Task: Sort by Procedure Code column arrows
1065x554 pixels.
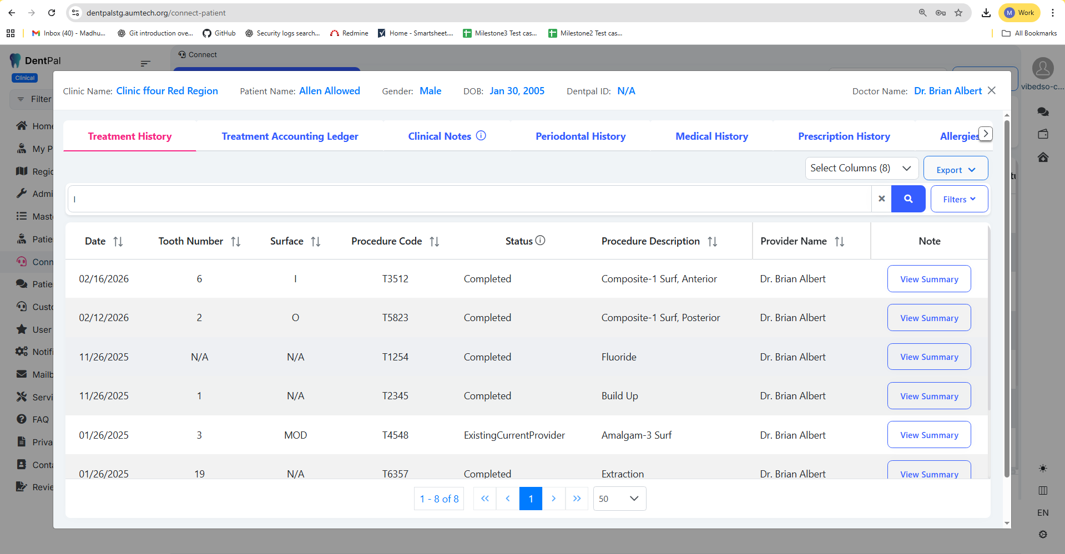Action: tap(435, 242)
